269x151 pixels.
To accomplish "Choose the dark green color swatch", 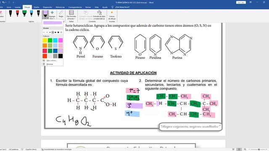I will click(50, 51).
